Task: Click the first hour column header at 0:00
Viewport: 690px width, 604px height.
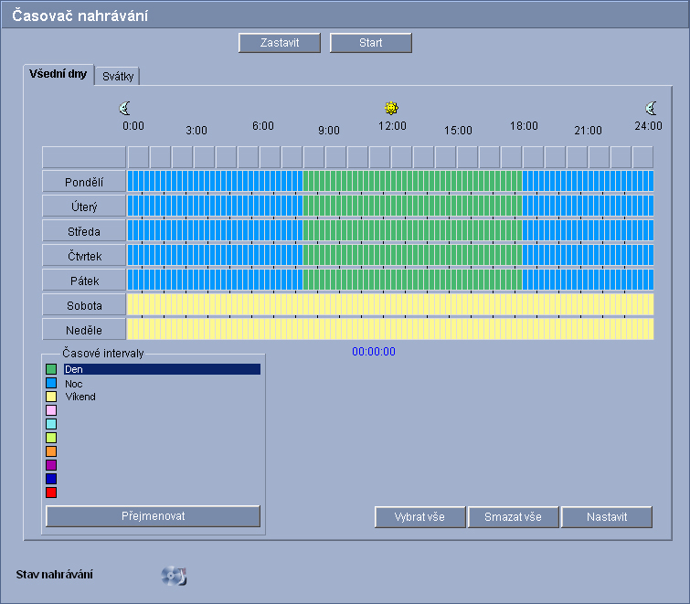Action: [138, 157]
